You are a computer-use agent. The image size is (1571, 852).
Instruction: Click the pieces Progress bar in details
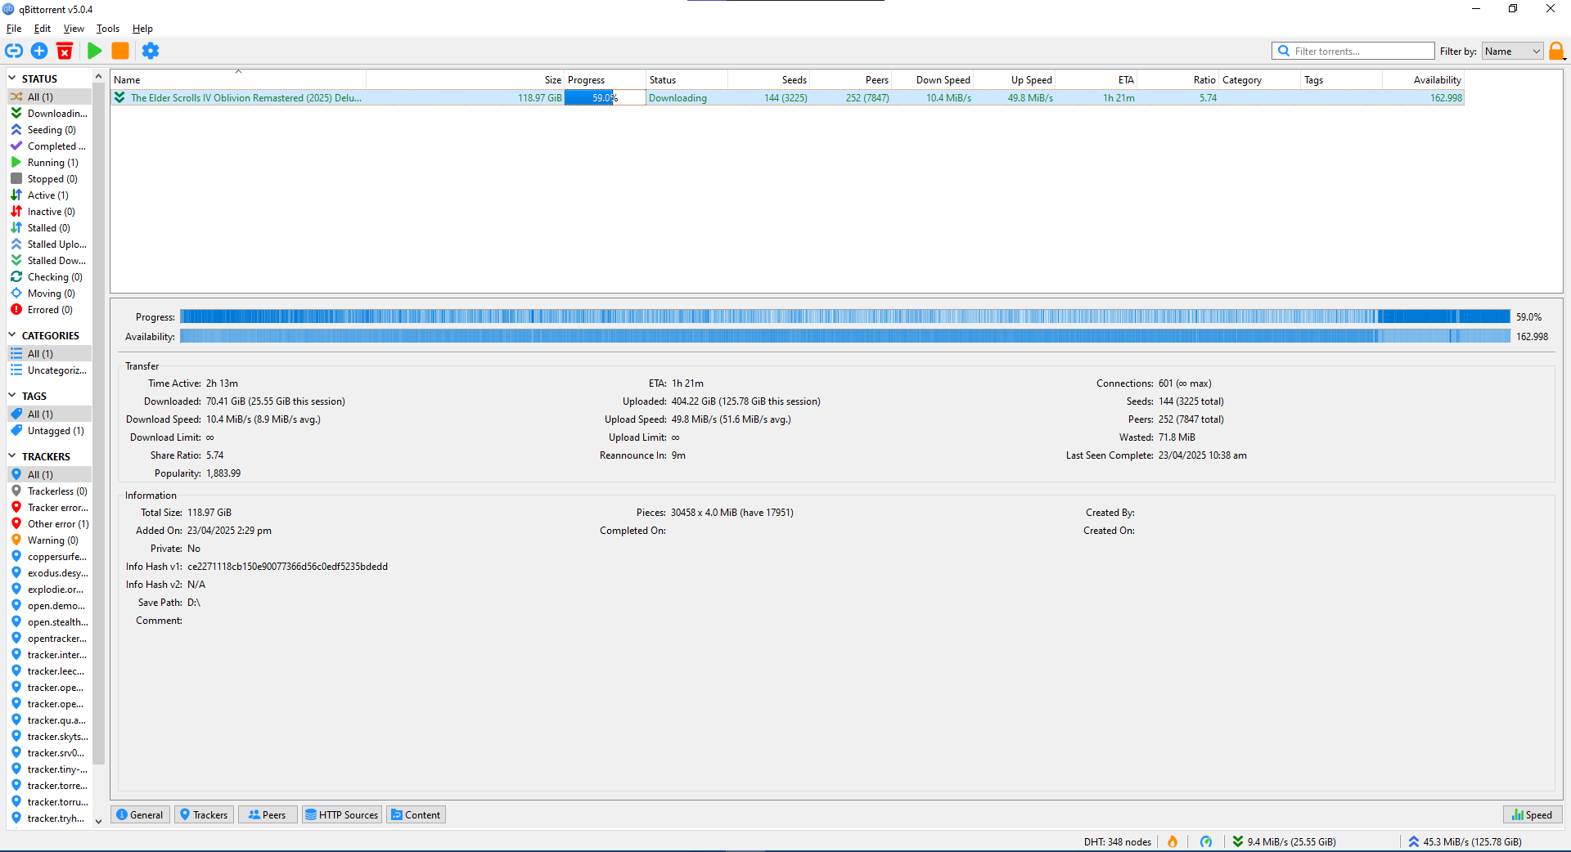click(844, 316)
